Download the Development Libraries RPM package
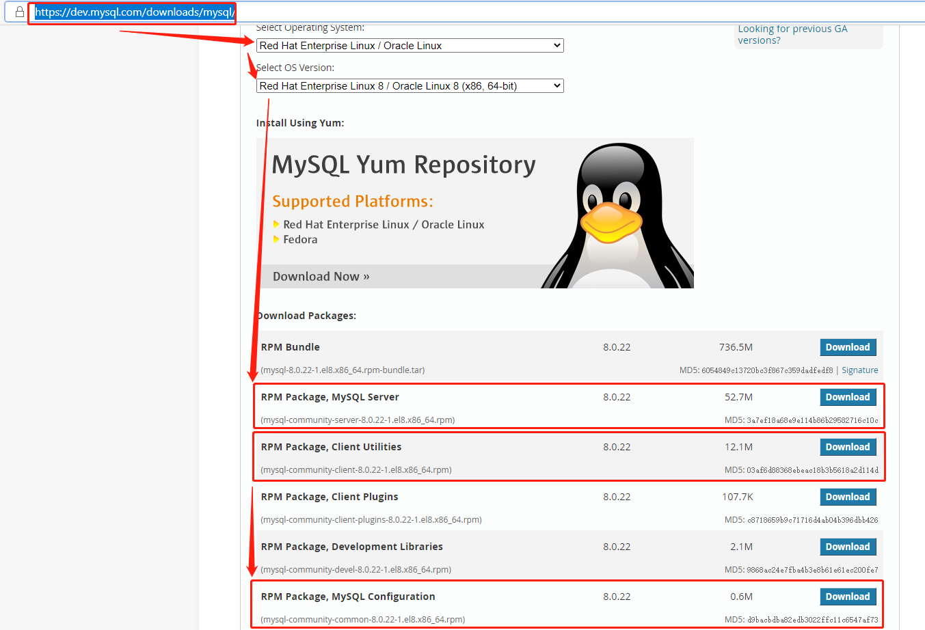Screen dimensions: 925x630 pos(848,547)
